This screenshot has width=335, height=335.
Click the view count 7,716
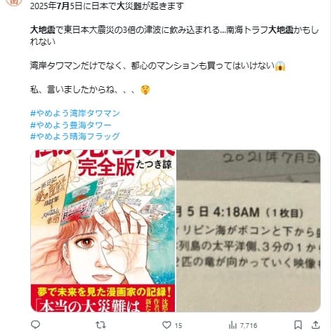(249, 325)
